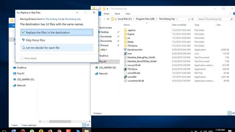Select the unins000 application icon
The image size is (235, 132).
pos(125,77)
